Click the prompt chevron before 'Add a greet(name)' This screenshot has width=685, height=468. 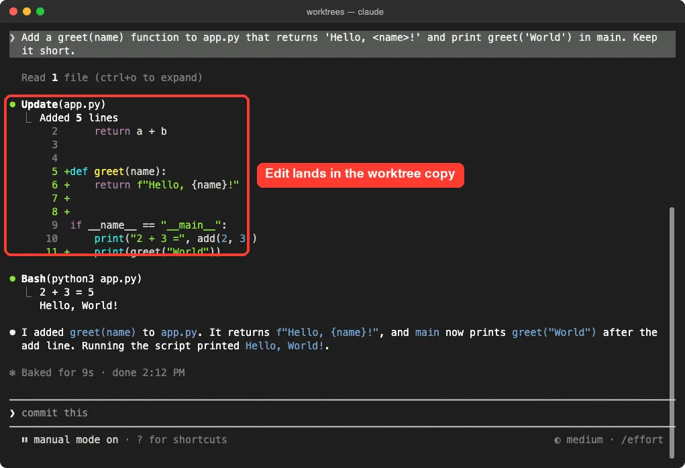[13, 38]
